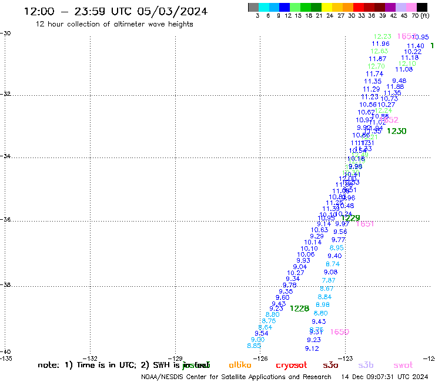The width and height of the screenshot is (435, 382).
Task: Click the -132 longitude axis label
Action: pyautogui.click(x=90, y=358)
